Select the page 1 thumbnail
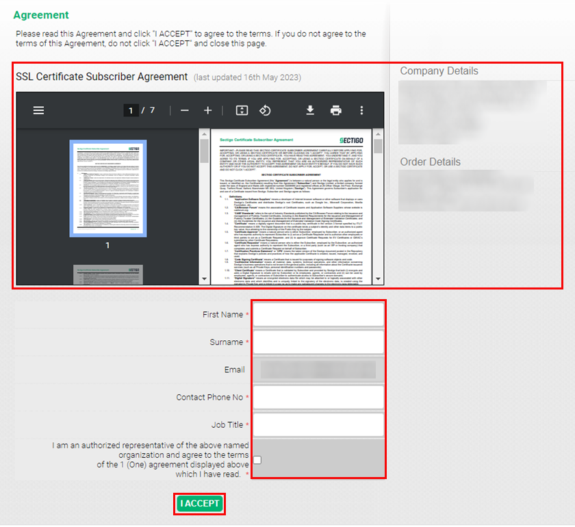Screen dimensions: 575x527 (107, 188)
